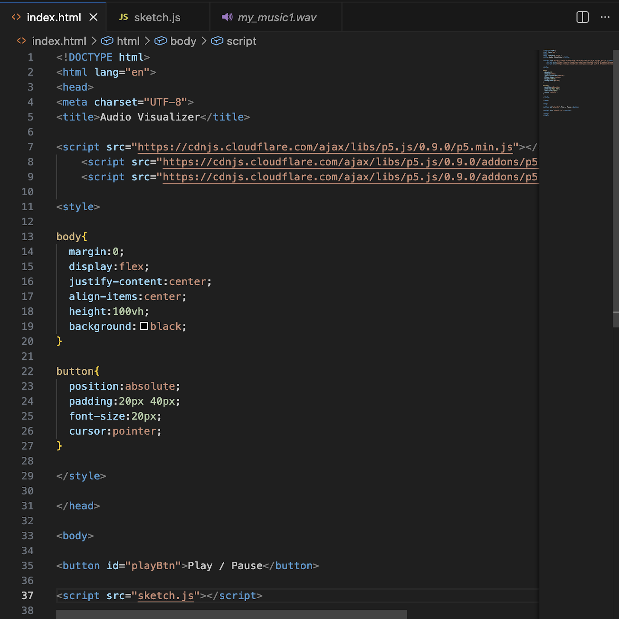The image size is (619, 619).
Task: Follow the sketch.js link on line 37
Action: coord(166,596)
